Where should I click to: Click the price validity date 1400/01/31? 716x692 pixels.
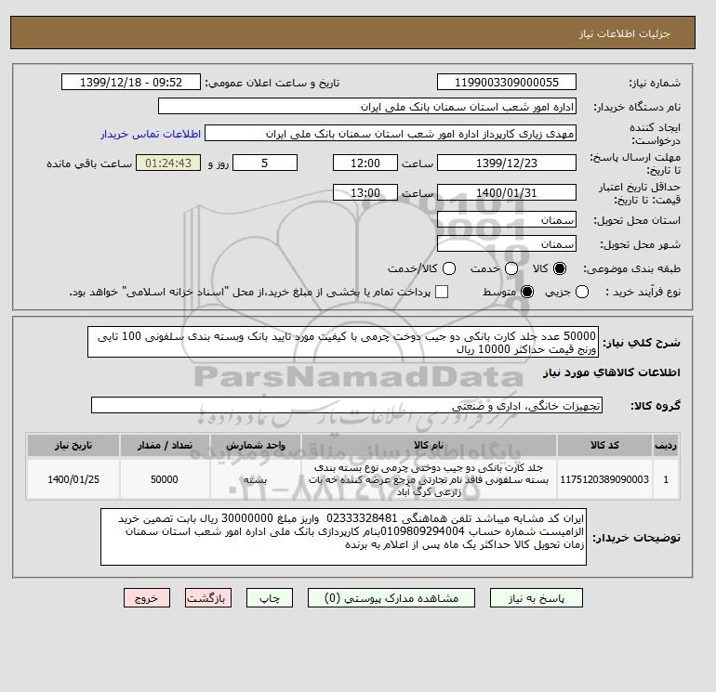pos(507,193)
